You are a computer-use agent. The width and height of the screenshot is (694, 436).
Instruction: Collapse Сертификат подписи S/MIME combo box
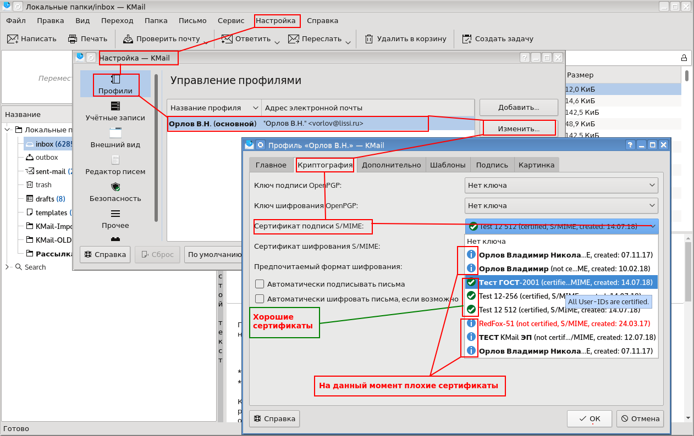coord(561,226)
